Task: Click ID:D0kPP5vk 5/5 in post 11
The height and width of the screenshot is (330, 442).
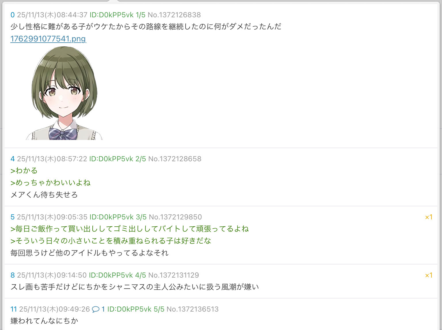Action: pos(136,309)
